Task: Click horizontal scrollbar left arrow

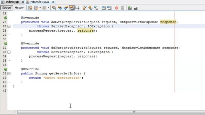Action: pyautogui.click(x=15, y=112)
